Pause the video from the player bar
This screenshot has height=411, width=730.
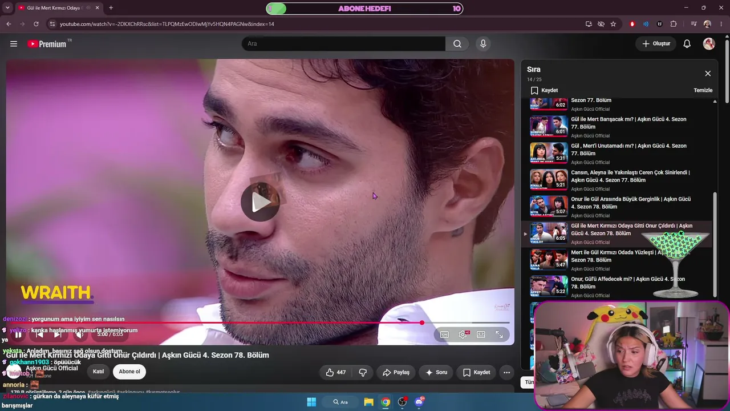(18, 335)
